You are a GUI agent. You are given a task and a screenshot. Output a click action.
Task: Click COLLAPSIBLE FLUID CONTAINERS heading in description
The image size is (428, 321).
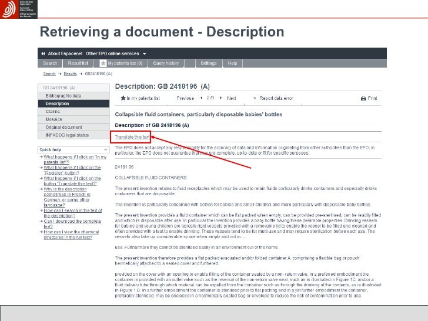point(151,178)
